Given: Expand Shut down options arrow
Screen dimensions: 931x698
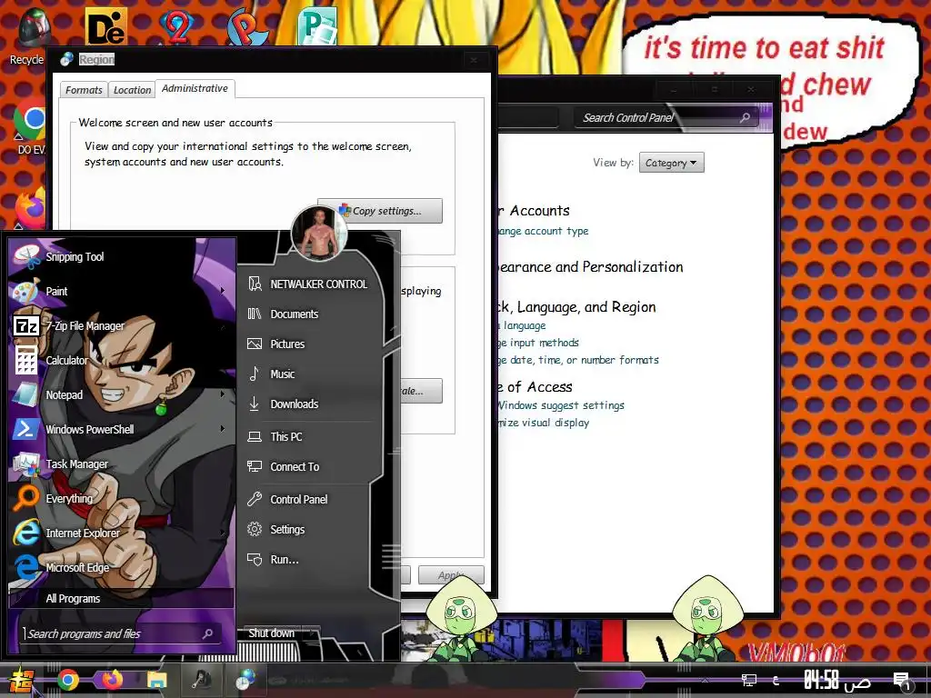Looking at the screenshot, I should (312, 633).
